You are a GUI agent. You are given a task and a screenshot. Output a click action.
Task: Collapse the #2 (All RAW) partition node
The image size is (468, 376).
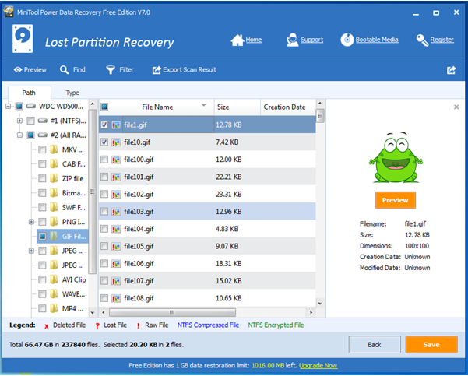pyautogui.click(x=19, y=135)
